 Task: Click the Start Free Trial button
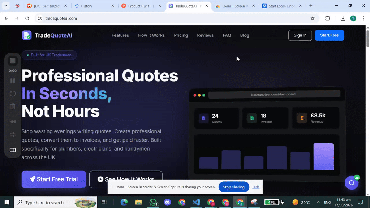tap(53, 179)
